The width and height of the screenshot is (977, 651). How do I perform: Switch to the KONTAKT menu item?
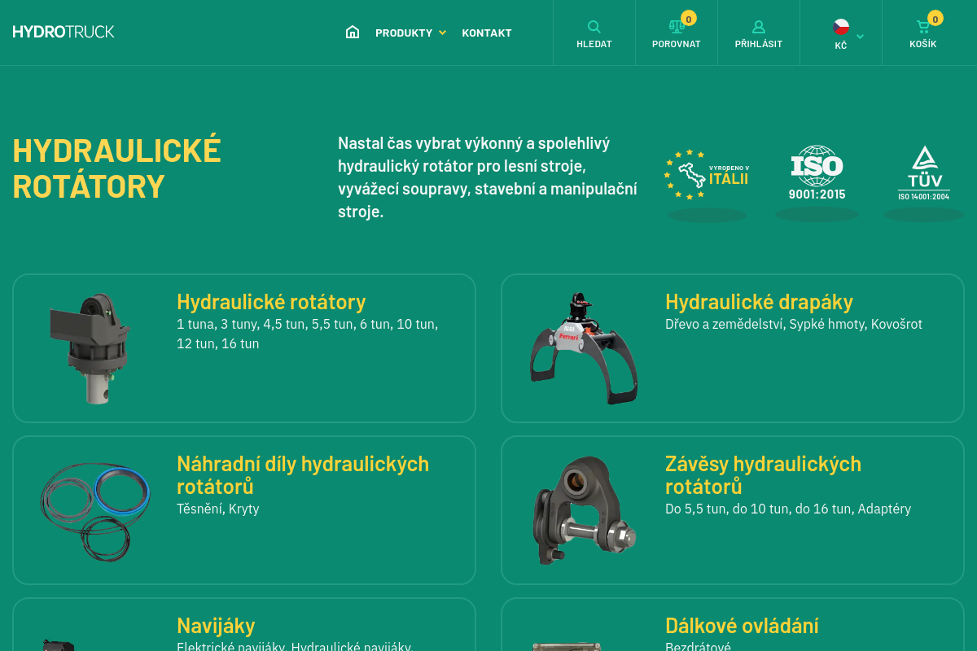coord(486,33)
